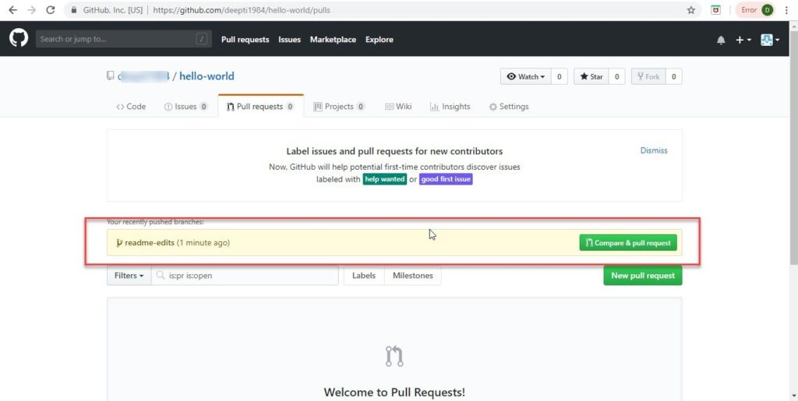Click the stargazers count next to Star
798x401 pixels.
(x=616, y=77)
